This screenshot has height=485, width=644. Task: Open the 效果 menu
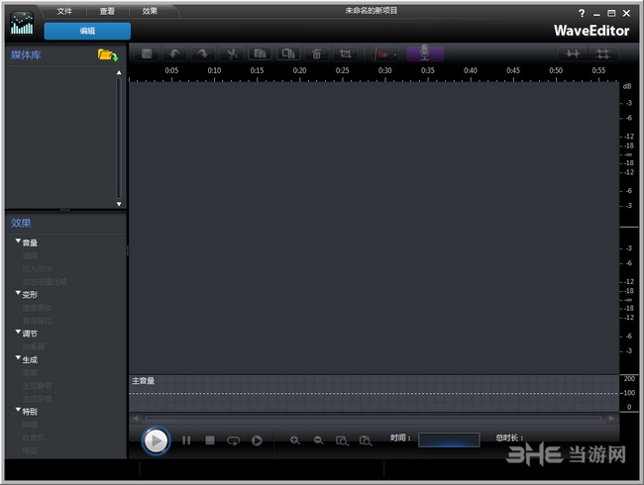tap(150, 11)
